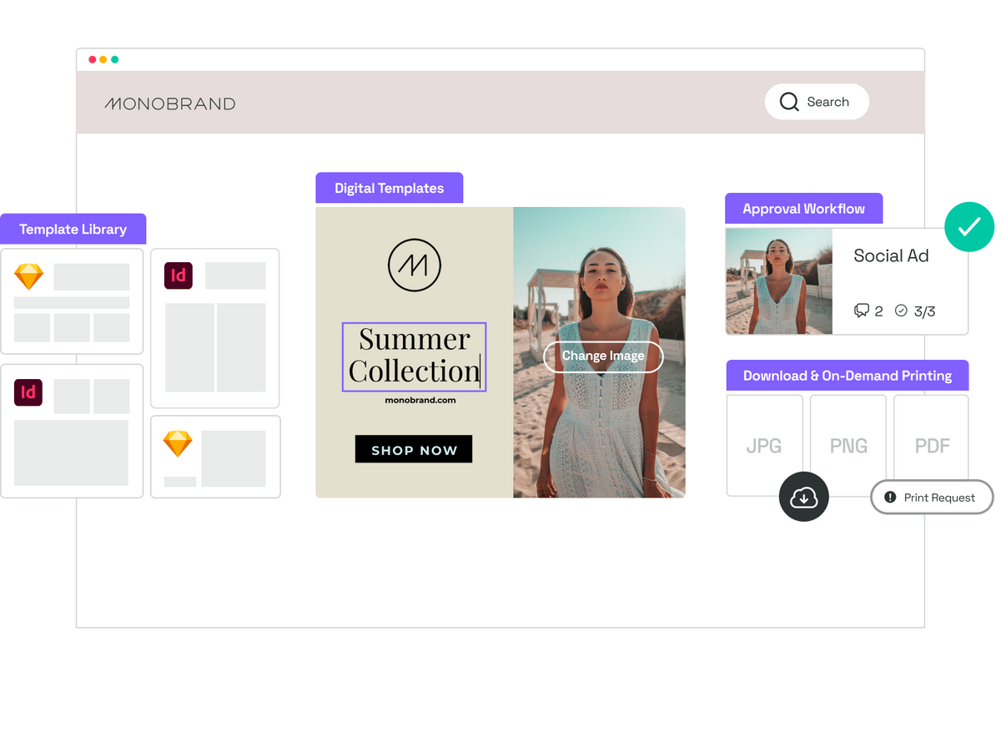This screenshot has width=1001, height=753.
Task: Click the green window maximize dot
Action: pos(114,59)
